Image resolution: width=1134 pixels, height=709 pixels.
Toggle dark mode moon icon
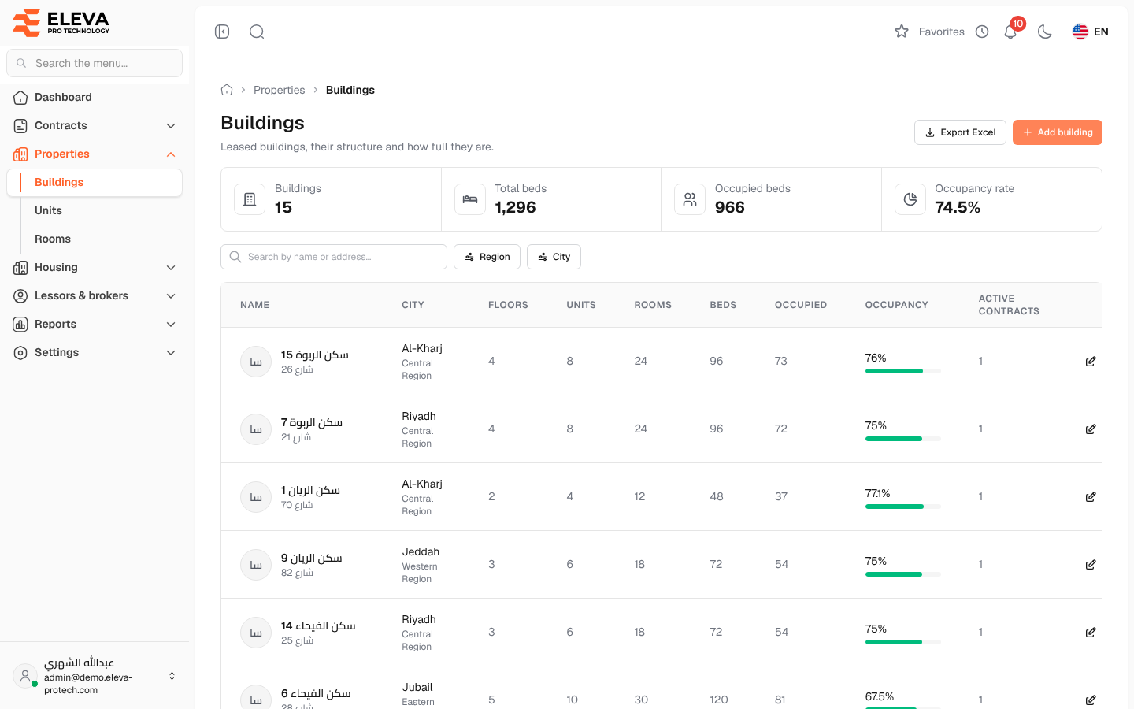pos(1045,32)
